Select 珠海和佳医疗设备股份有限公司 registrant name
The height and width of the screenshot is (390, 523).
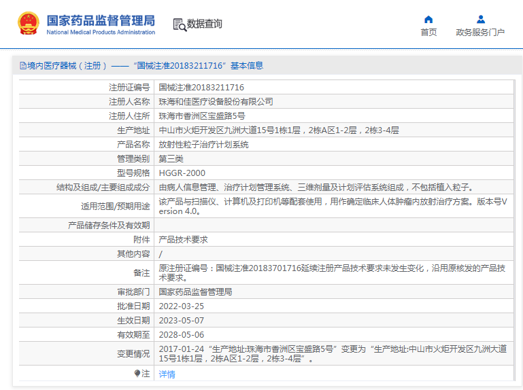coord(216,102)
